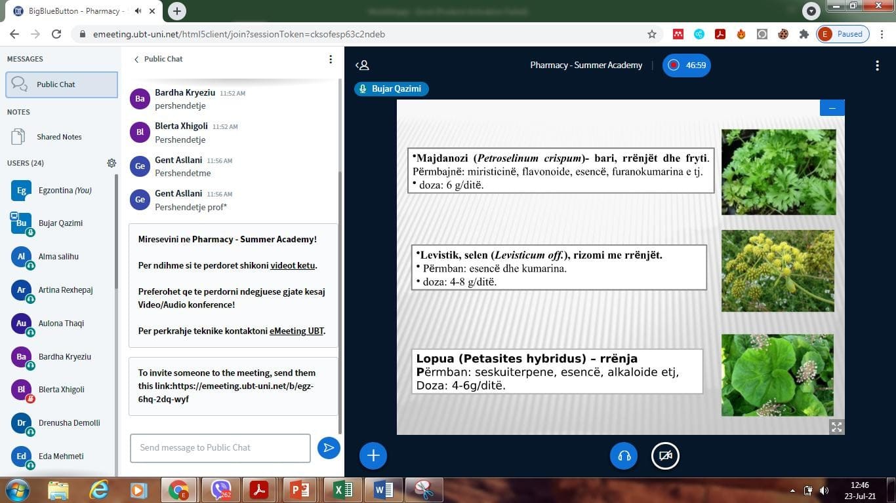Open PowerPoint from the Windows taskbar
This screenshot has width=896, height=503.
tap(299, 490)
